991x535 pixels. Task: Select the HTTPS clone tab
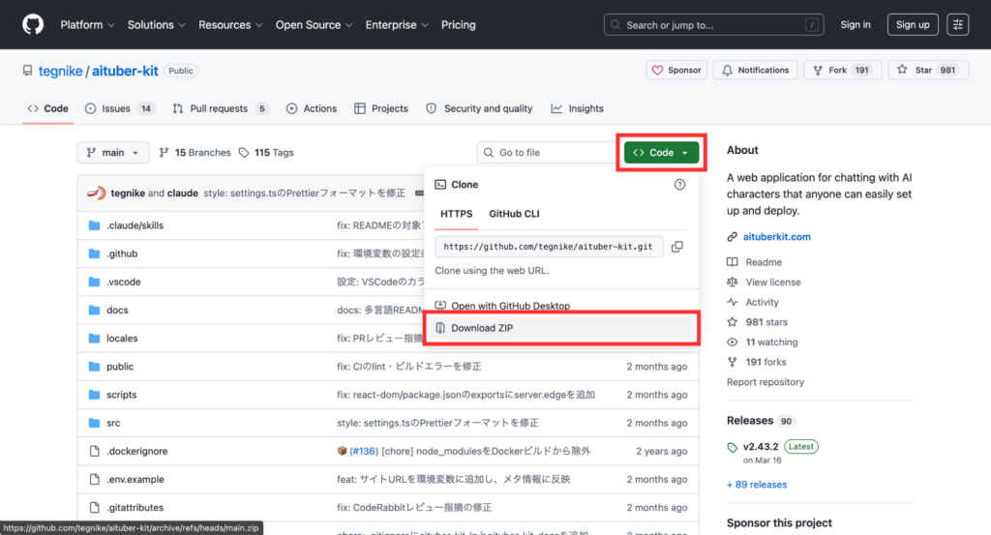click(x=457, y=214)
